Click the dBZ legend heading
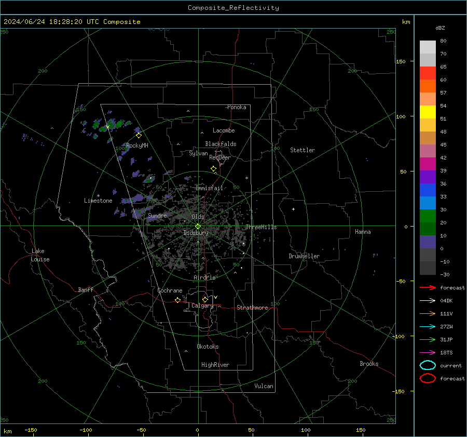The height and width of the screenshot is (437, 467). [x=440, y=28]
